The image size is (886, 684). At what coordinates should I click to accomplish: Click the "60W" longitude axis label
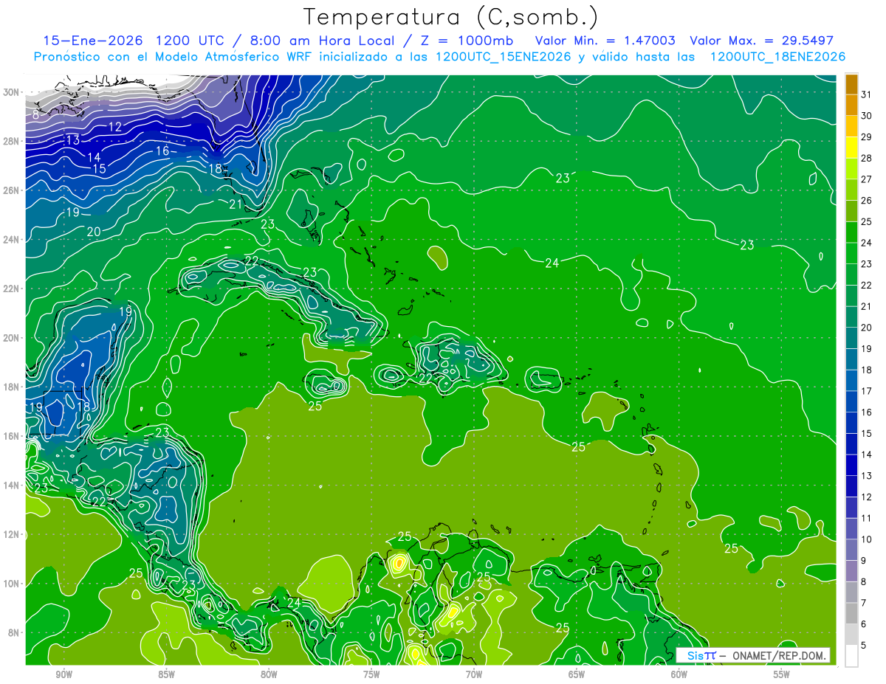click(x=679, y=674)
